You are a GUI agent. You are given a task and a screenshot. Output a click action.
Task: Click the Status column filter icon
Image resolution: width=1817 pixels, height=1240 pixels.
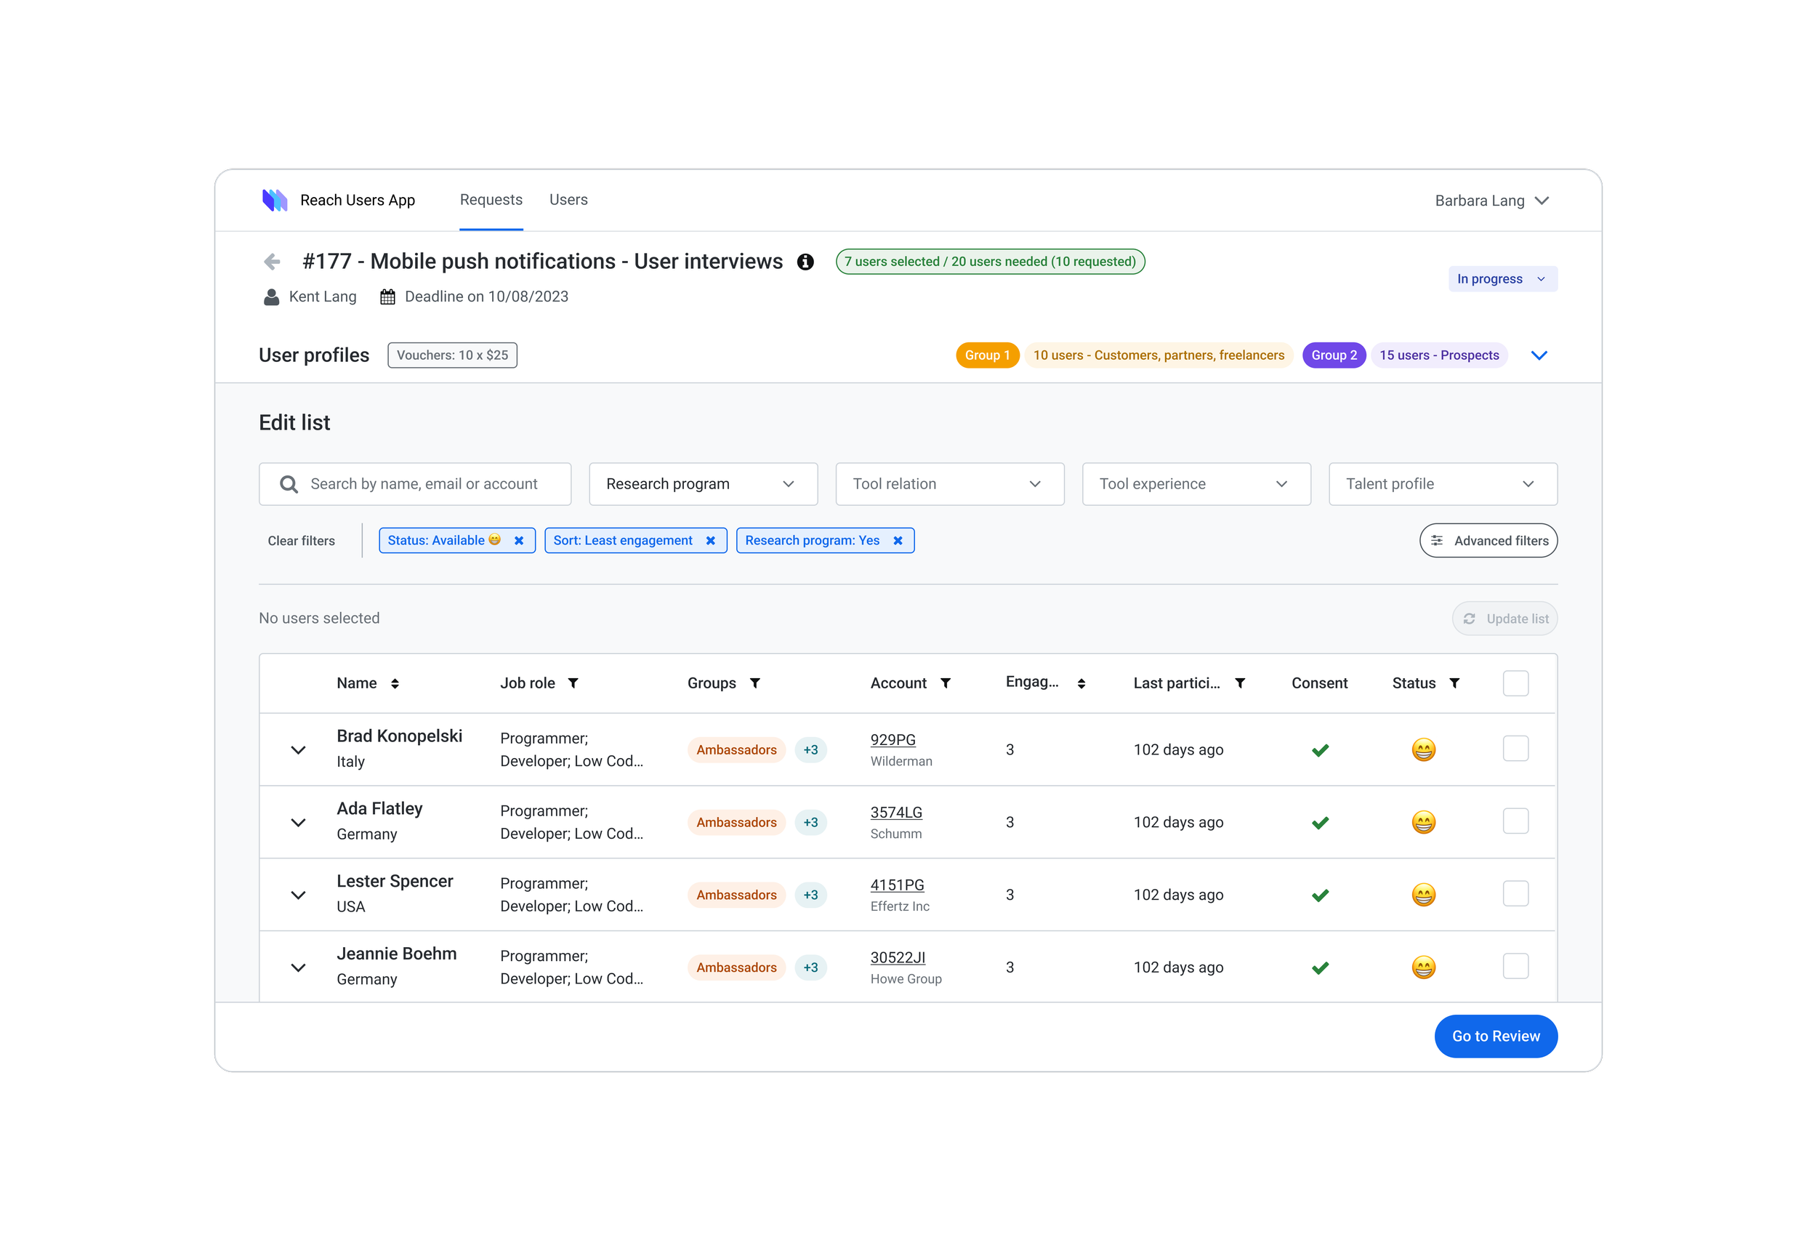[1454, 683]
